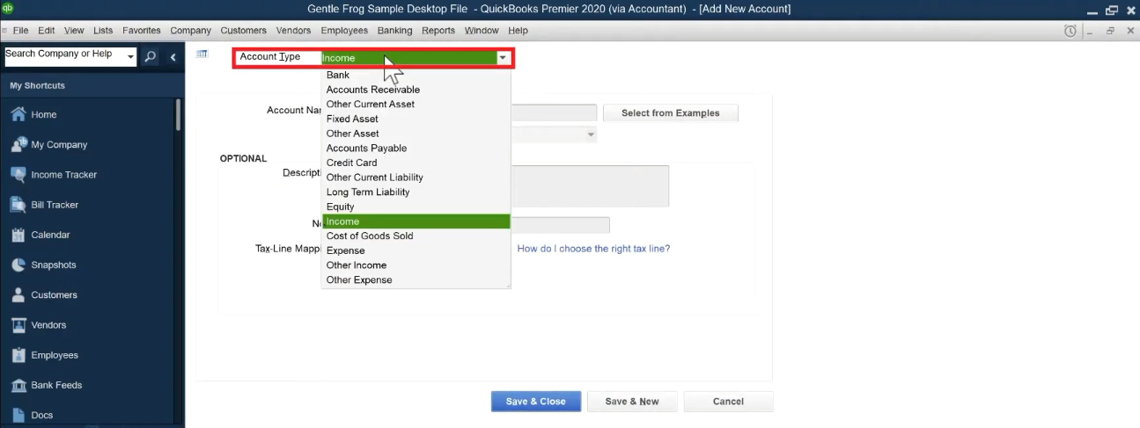Choose Other Income account type
1140x428 pixels.
416,265
